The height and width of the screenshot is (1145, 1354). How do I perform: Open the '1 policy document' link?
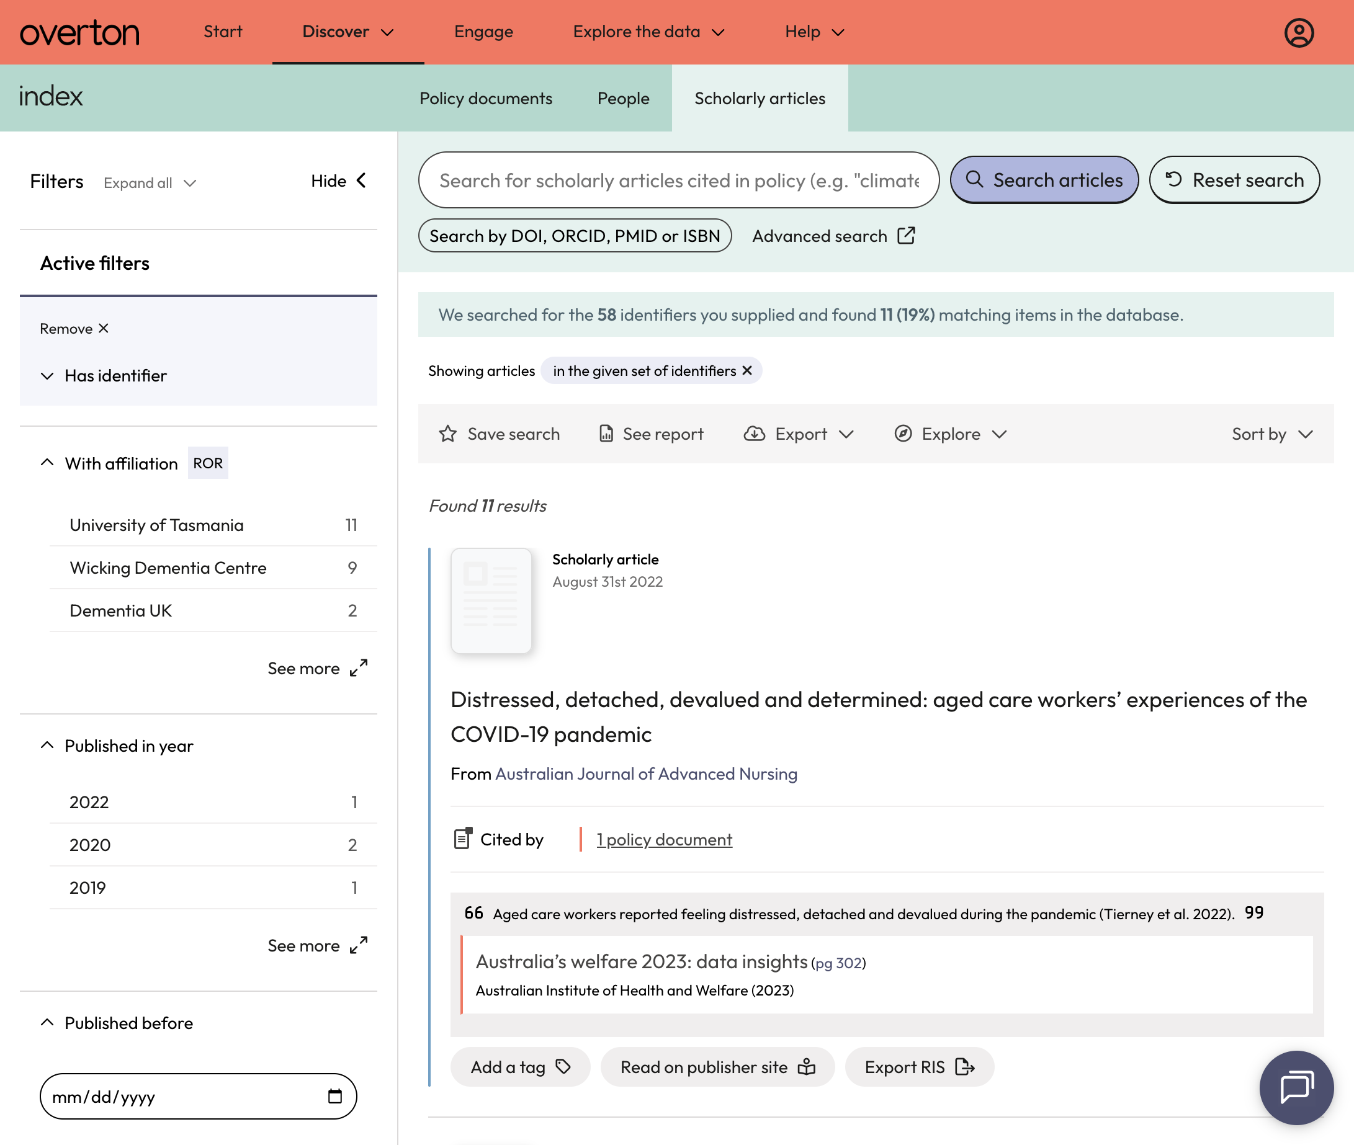click(x=664, y=839)
